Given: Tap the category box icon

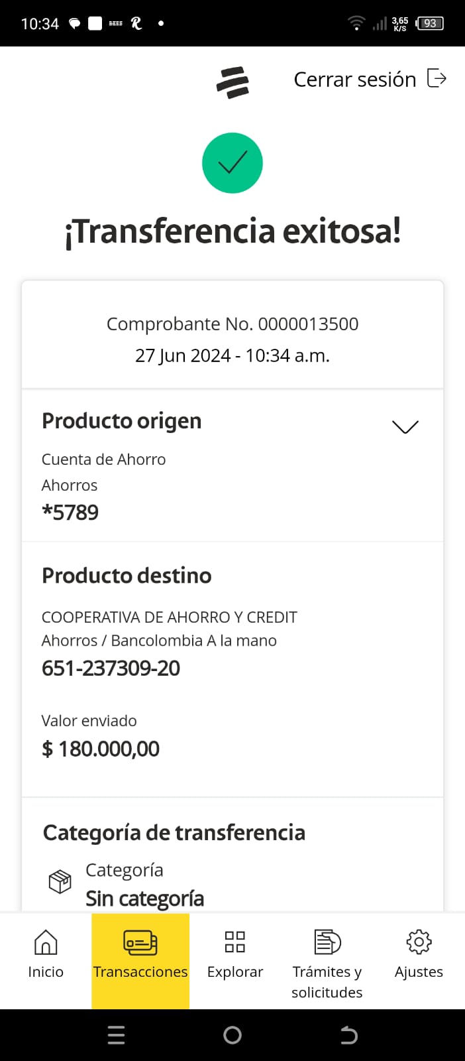Looking at the screenshot, I should [x=60, y=882].
